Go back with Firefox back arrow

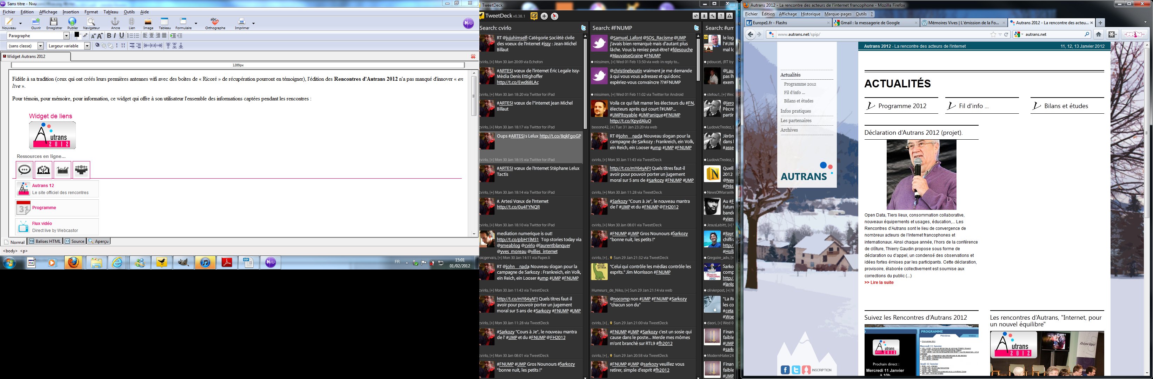point(751,34)
